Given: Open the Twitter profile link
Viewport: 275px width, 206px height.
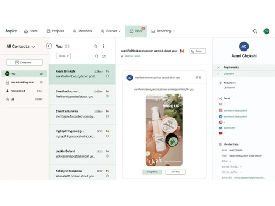Looking at the screenshot, I should pos(229,128).
